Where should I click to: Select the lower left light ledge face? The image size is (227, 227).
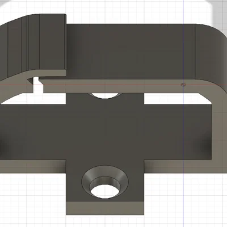pyautogui.click(x=32, y=166)
